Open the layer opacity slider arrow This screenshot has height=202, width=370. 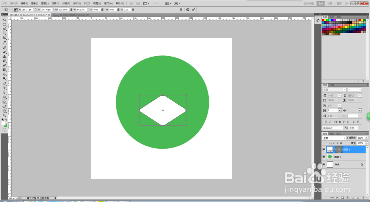point(366,138)
